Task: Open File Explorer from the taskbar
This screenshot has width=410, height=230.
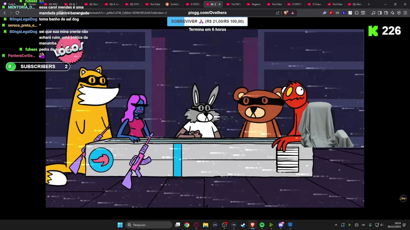Action: (x=206, y=225)
